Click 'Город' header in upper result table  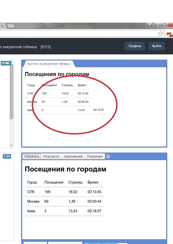coord(31,85)
